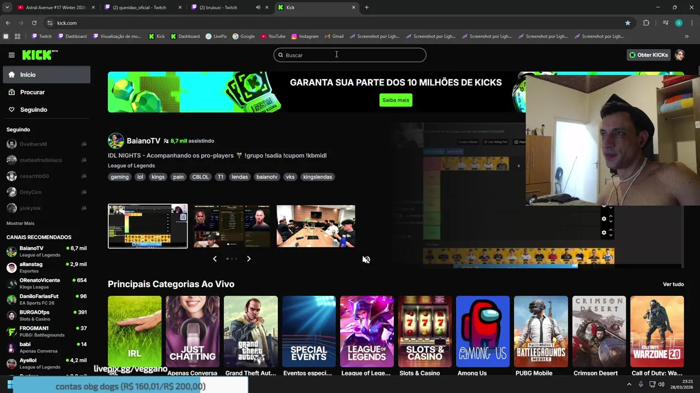
Task: Select Seguindo in sidebar
Action: pyautogui.click(x=46, y=110)
